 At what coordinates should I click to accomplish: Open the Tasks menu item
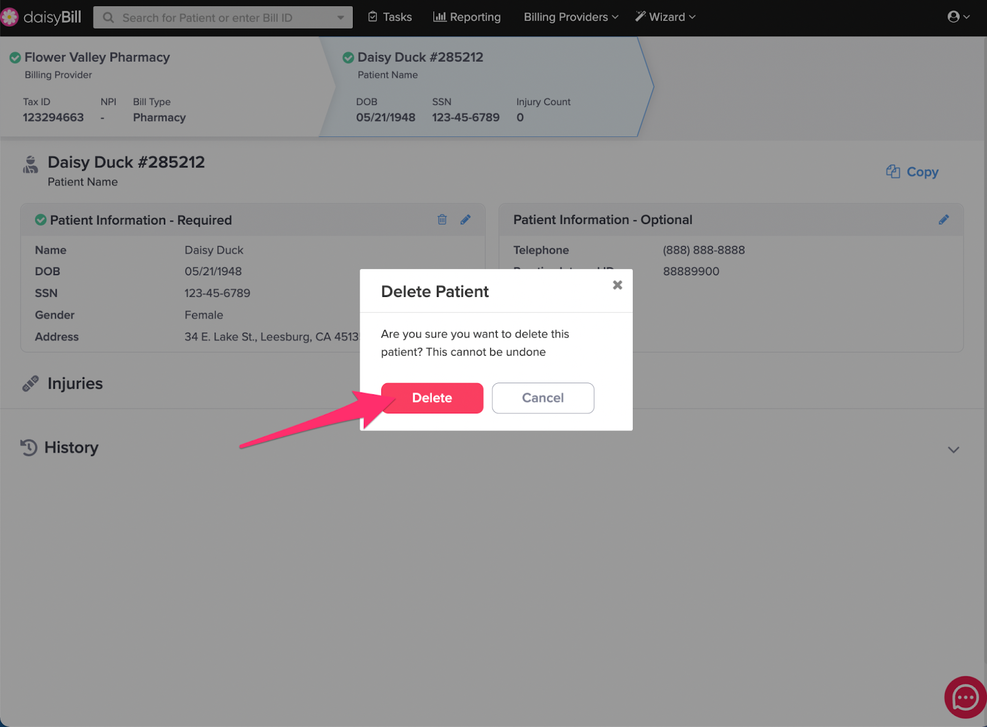pyautogui.click(x=390, y=17)
